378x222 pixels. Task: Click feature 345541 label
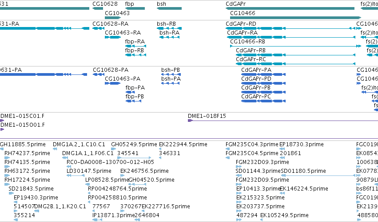pyautogui.click(x=128, y=153)
